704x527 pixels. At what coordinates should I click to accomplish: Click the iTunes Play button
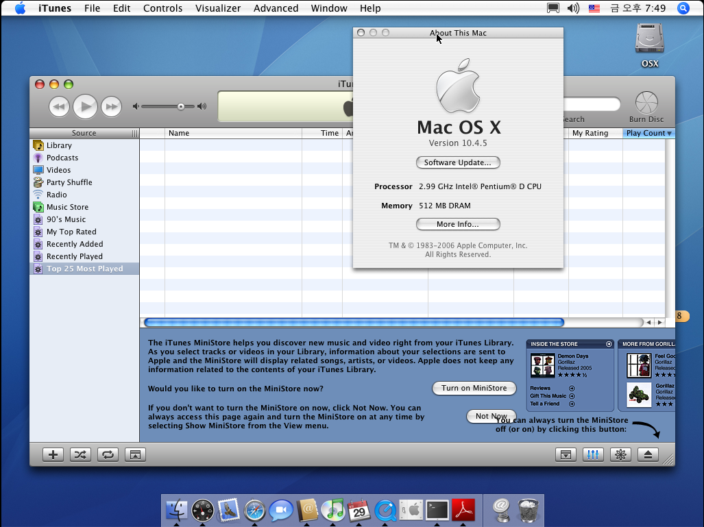click(85, 107)
